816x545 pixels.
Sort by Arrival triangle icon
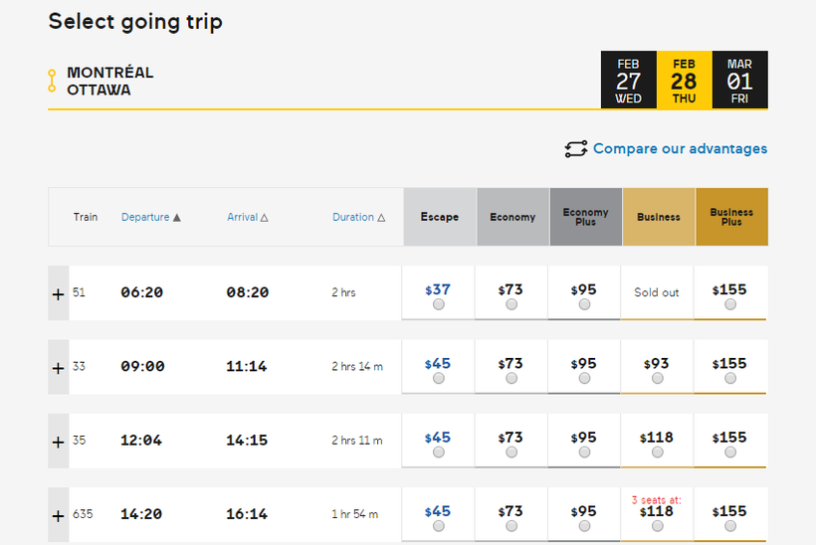click(x=265, y=218)
